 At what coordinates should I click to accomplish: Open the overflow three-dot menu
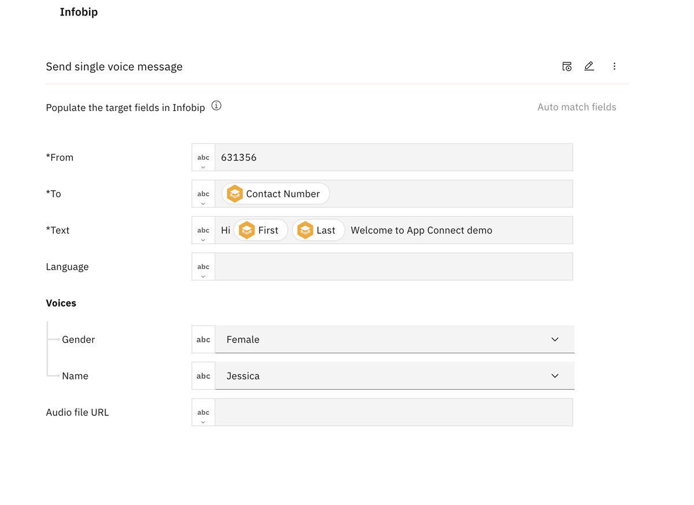pos(614,66)
